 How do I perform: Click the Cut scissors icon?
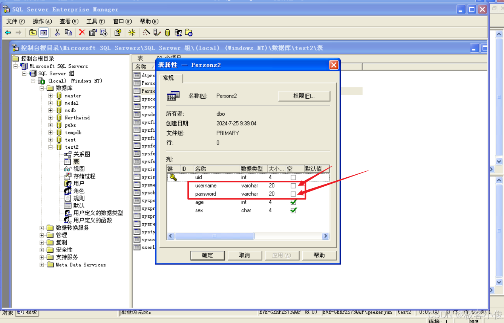click(x=57, y=33)
